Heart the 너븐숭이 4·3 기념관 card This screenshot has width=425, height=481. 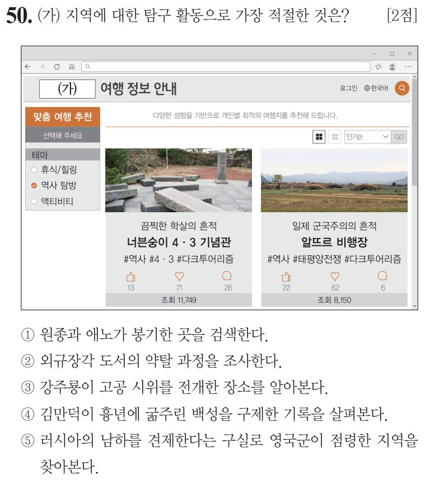tap(179, 277)
